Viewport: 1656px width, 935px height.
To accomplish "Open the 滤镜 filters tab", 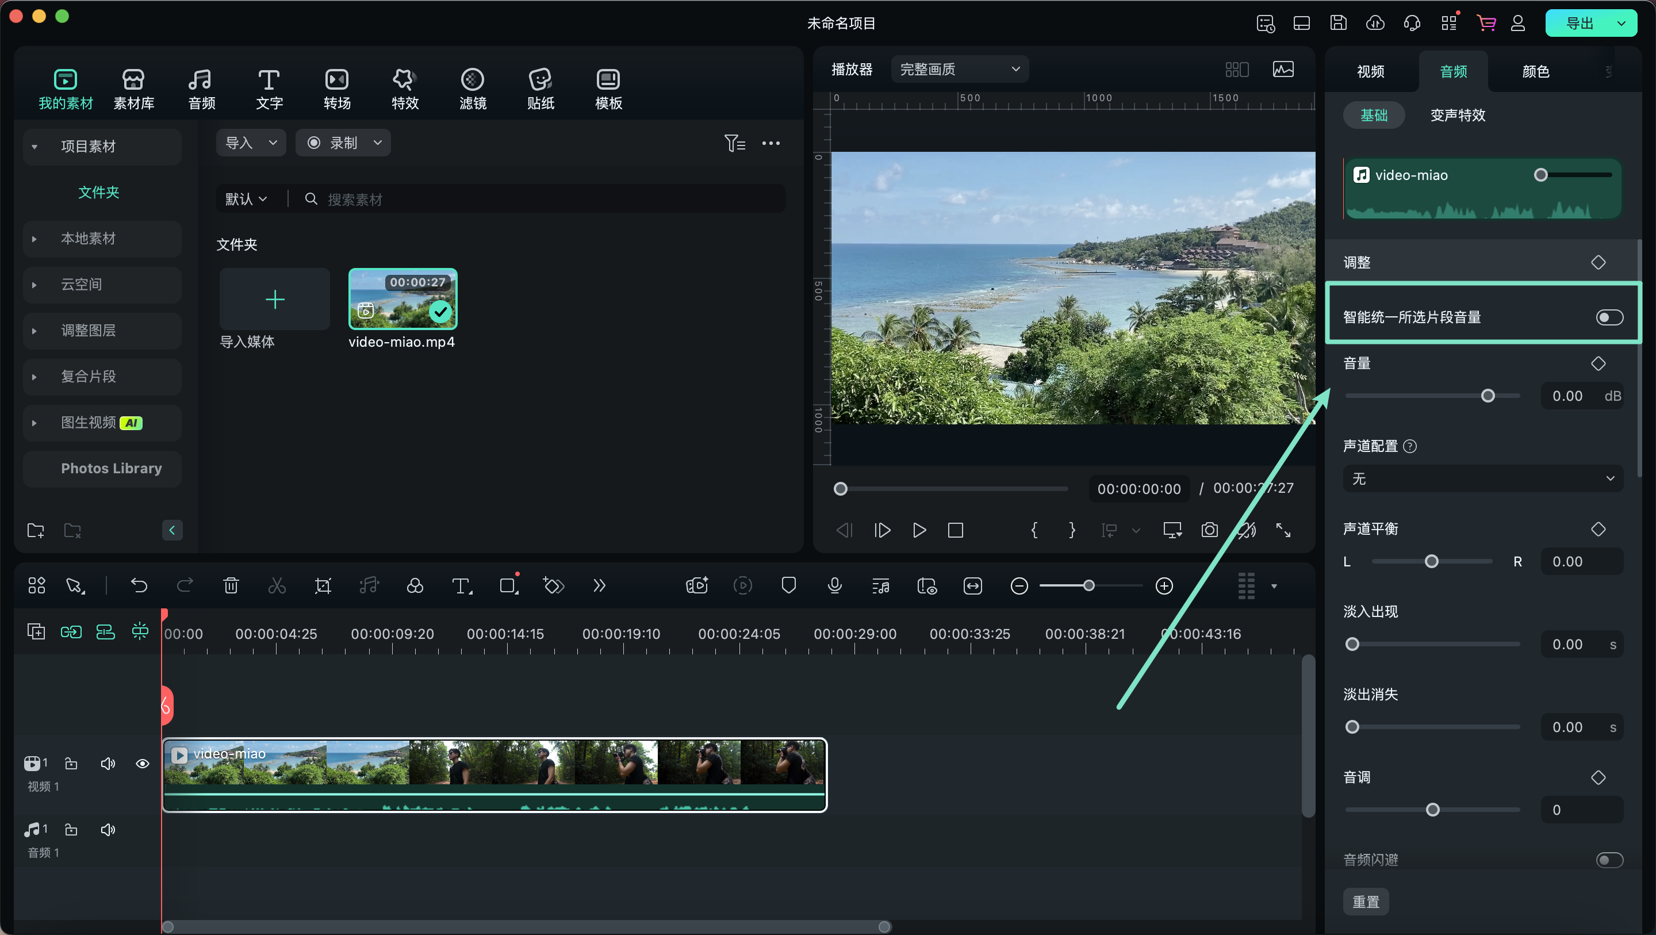I will (x=473, y=89).
